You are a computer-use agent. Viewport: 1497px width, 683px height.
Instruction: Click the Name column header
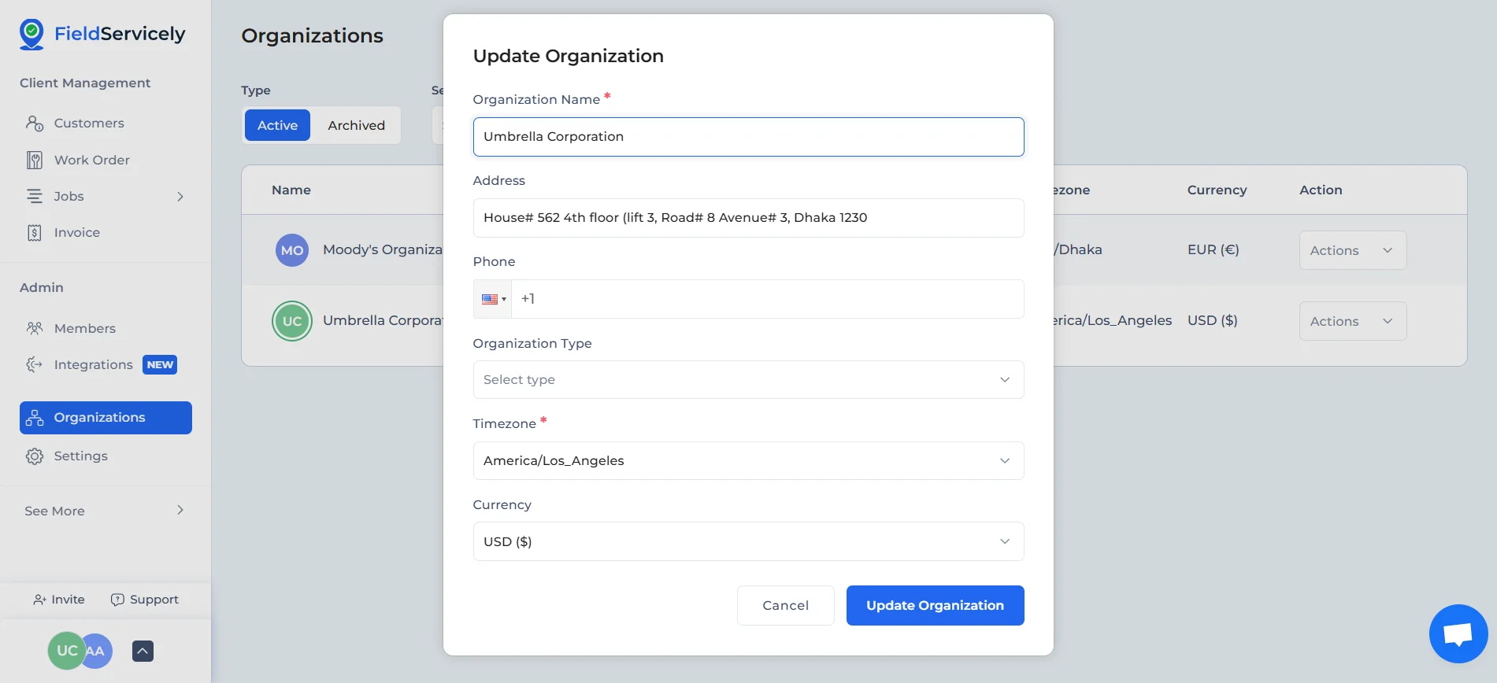291,190
